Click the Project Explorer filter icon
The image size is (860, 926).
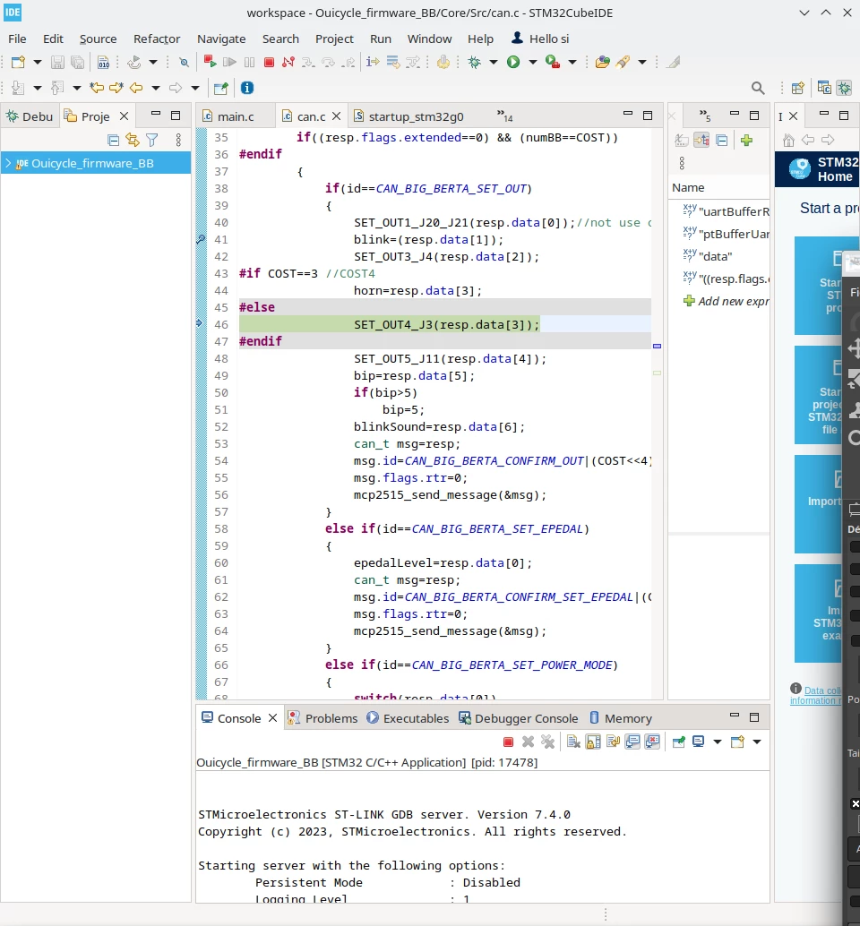152,140
